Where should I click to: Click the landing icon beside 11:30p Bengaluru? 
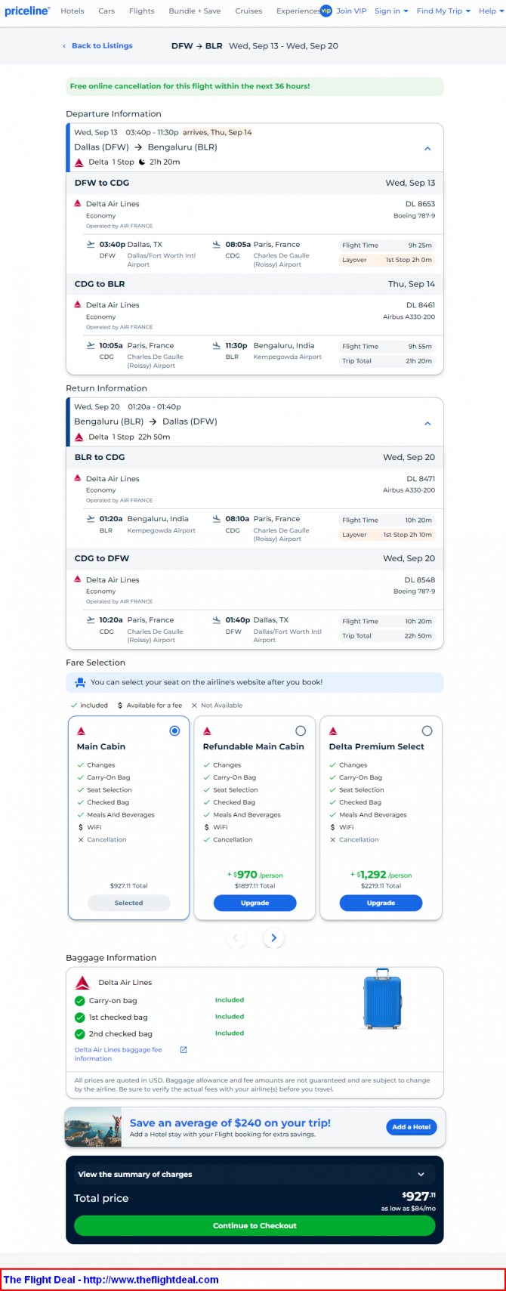point(217,345)
